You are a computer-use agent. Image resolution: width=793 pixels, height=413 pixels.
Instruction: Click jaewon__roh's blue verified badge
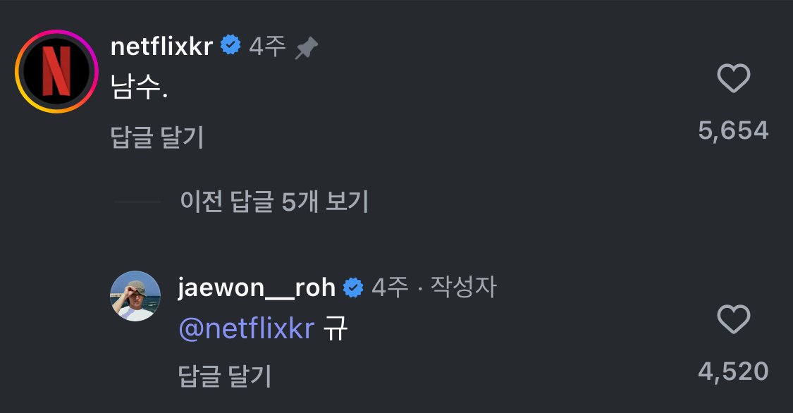(353, 288)
